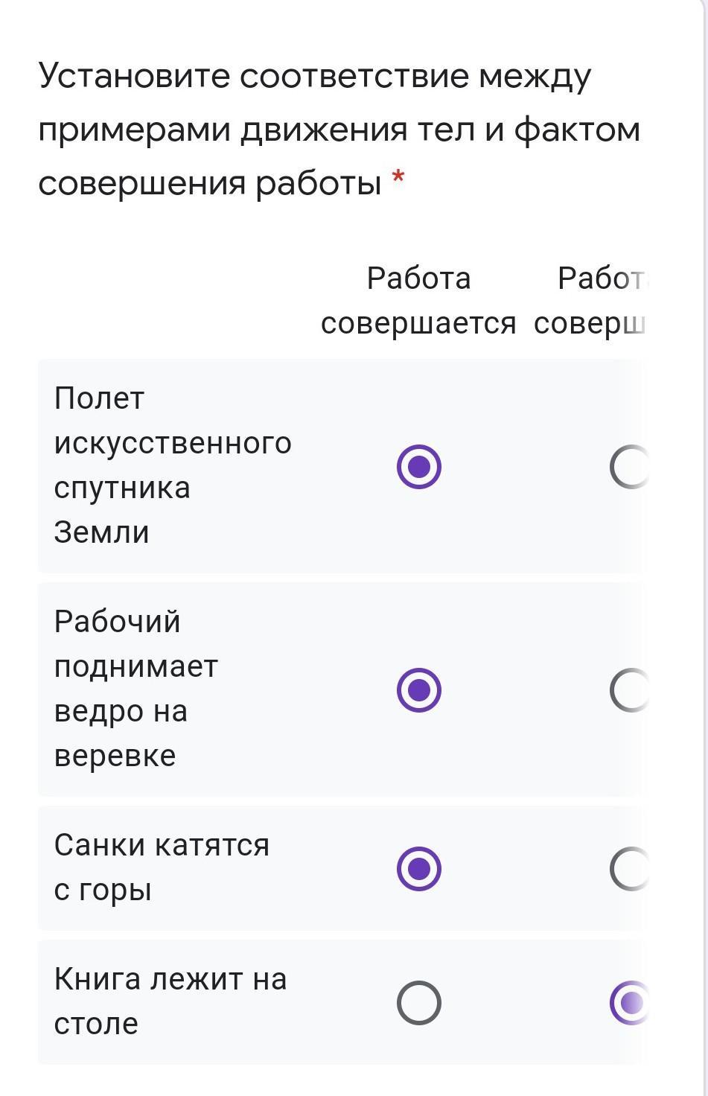Click the white space below the 'Книга лежит на столе' row
Viewport: 708px width, 1096px height.
(x=342, y=1080)
